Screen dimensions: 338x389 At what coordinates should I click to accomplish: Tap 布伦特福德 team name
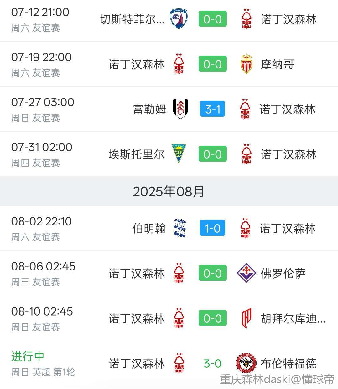[x=289, y=364]
